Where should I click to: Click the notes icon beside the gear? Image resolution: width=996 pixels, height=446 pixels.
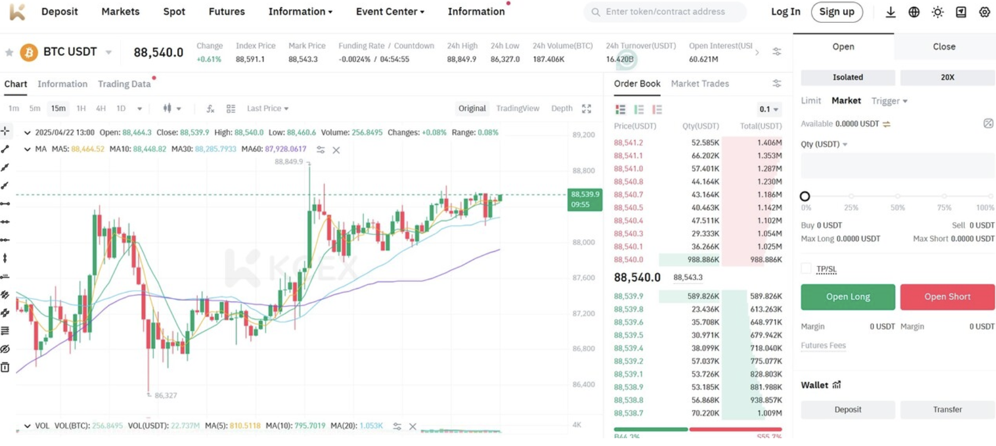coord(961,12)
